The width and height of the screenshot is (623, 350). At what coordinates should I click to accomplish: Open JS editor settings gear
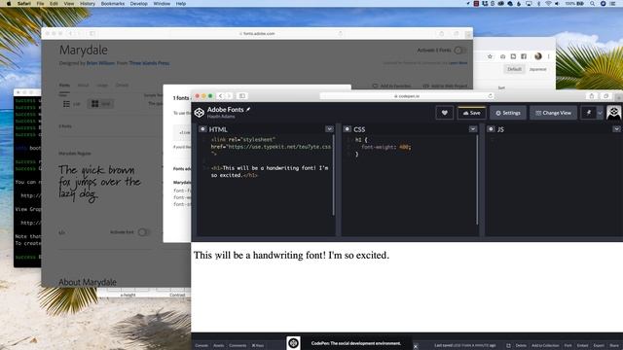click(491, 129)
